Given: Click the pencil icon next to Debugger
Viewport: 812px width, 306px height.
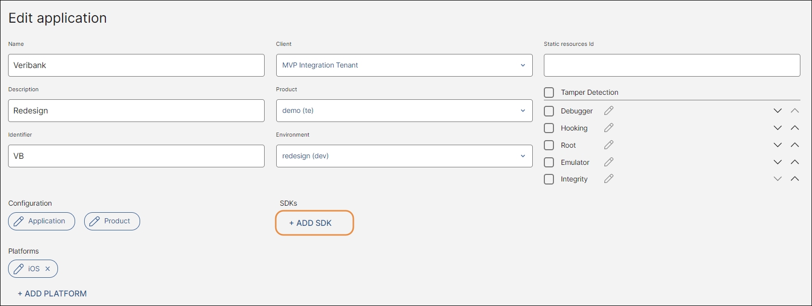Looking at the screenshot, I should coord(609,110).
